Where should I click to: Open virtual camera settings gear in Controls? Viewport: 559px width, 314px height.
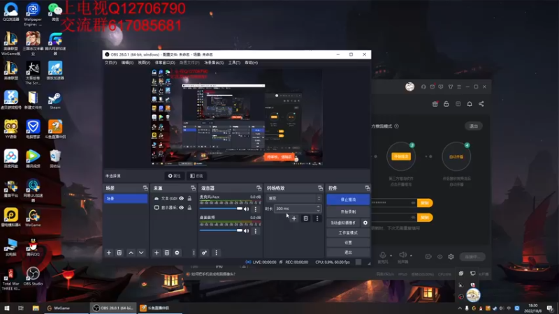point(365,223)
